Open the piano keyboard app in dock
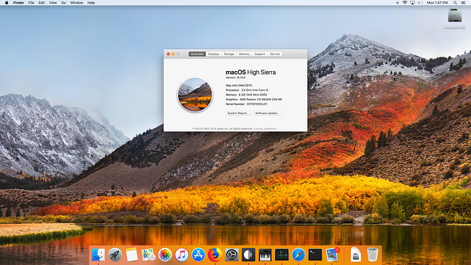 [265, 255]
